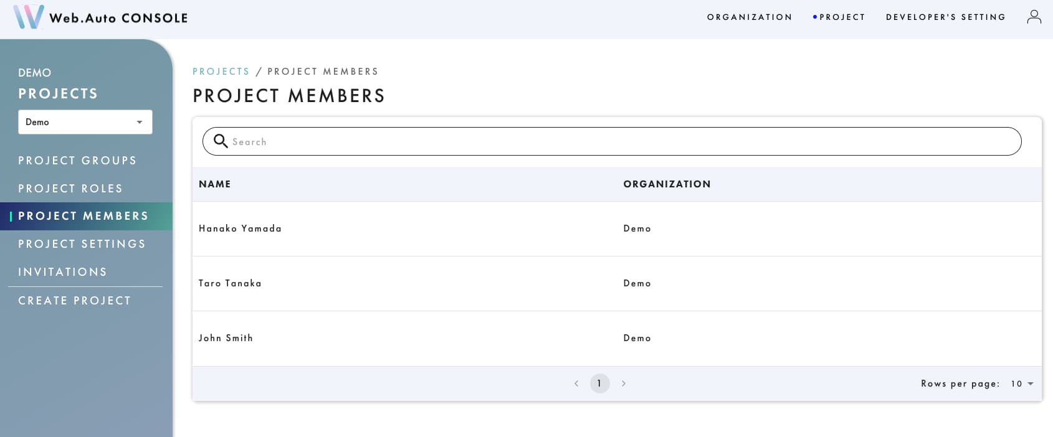Open Invitations from the sidebar
This screenshot has height=437, width=1053.
click(62, 272)
